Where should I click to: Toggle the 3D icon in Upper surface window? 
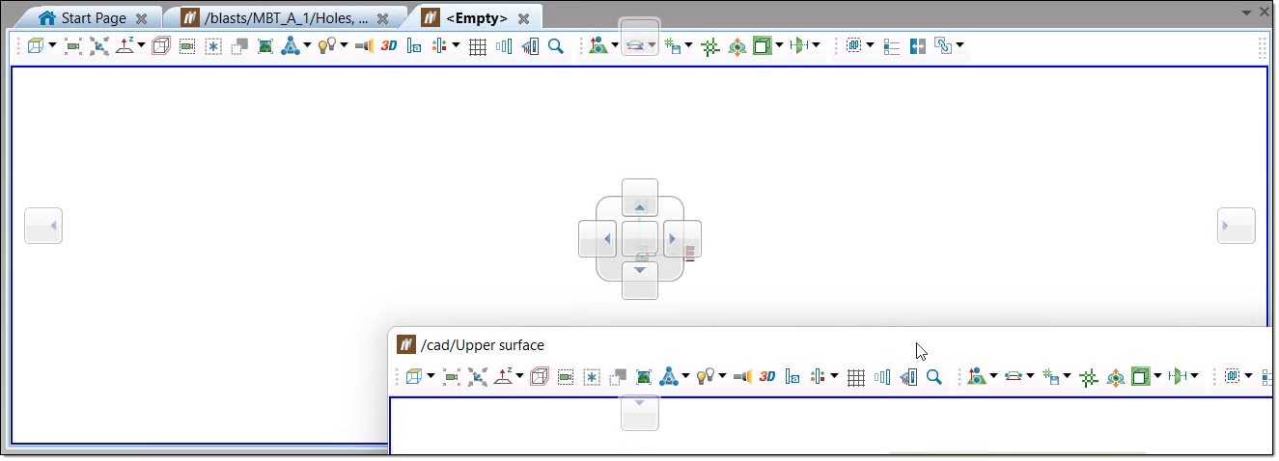[767, 377]
